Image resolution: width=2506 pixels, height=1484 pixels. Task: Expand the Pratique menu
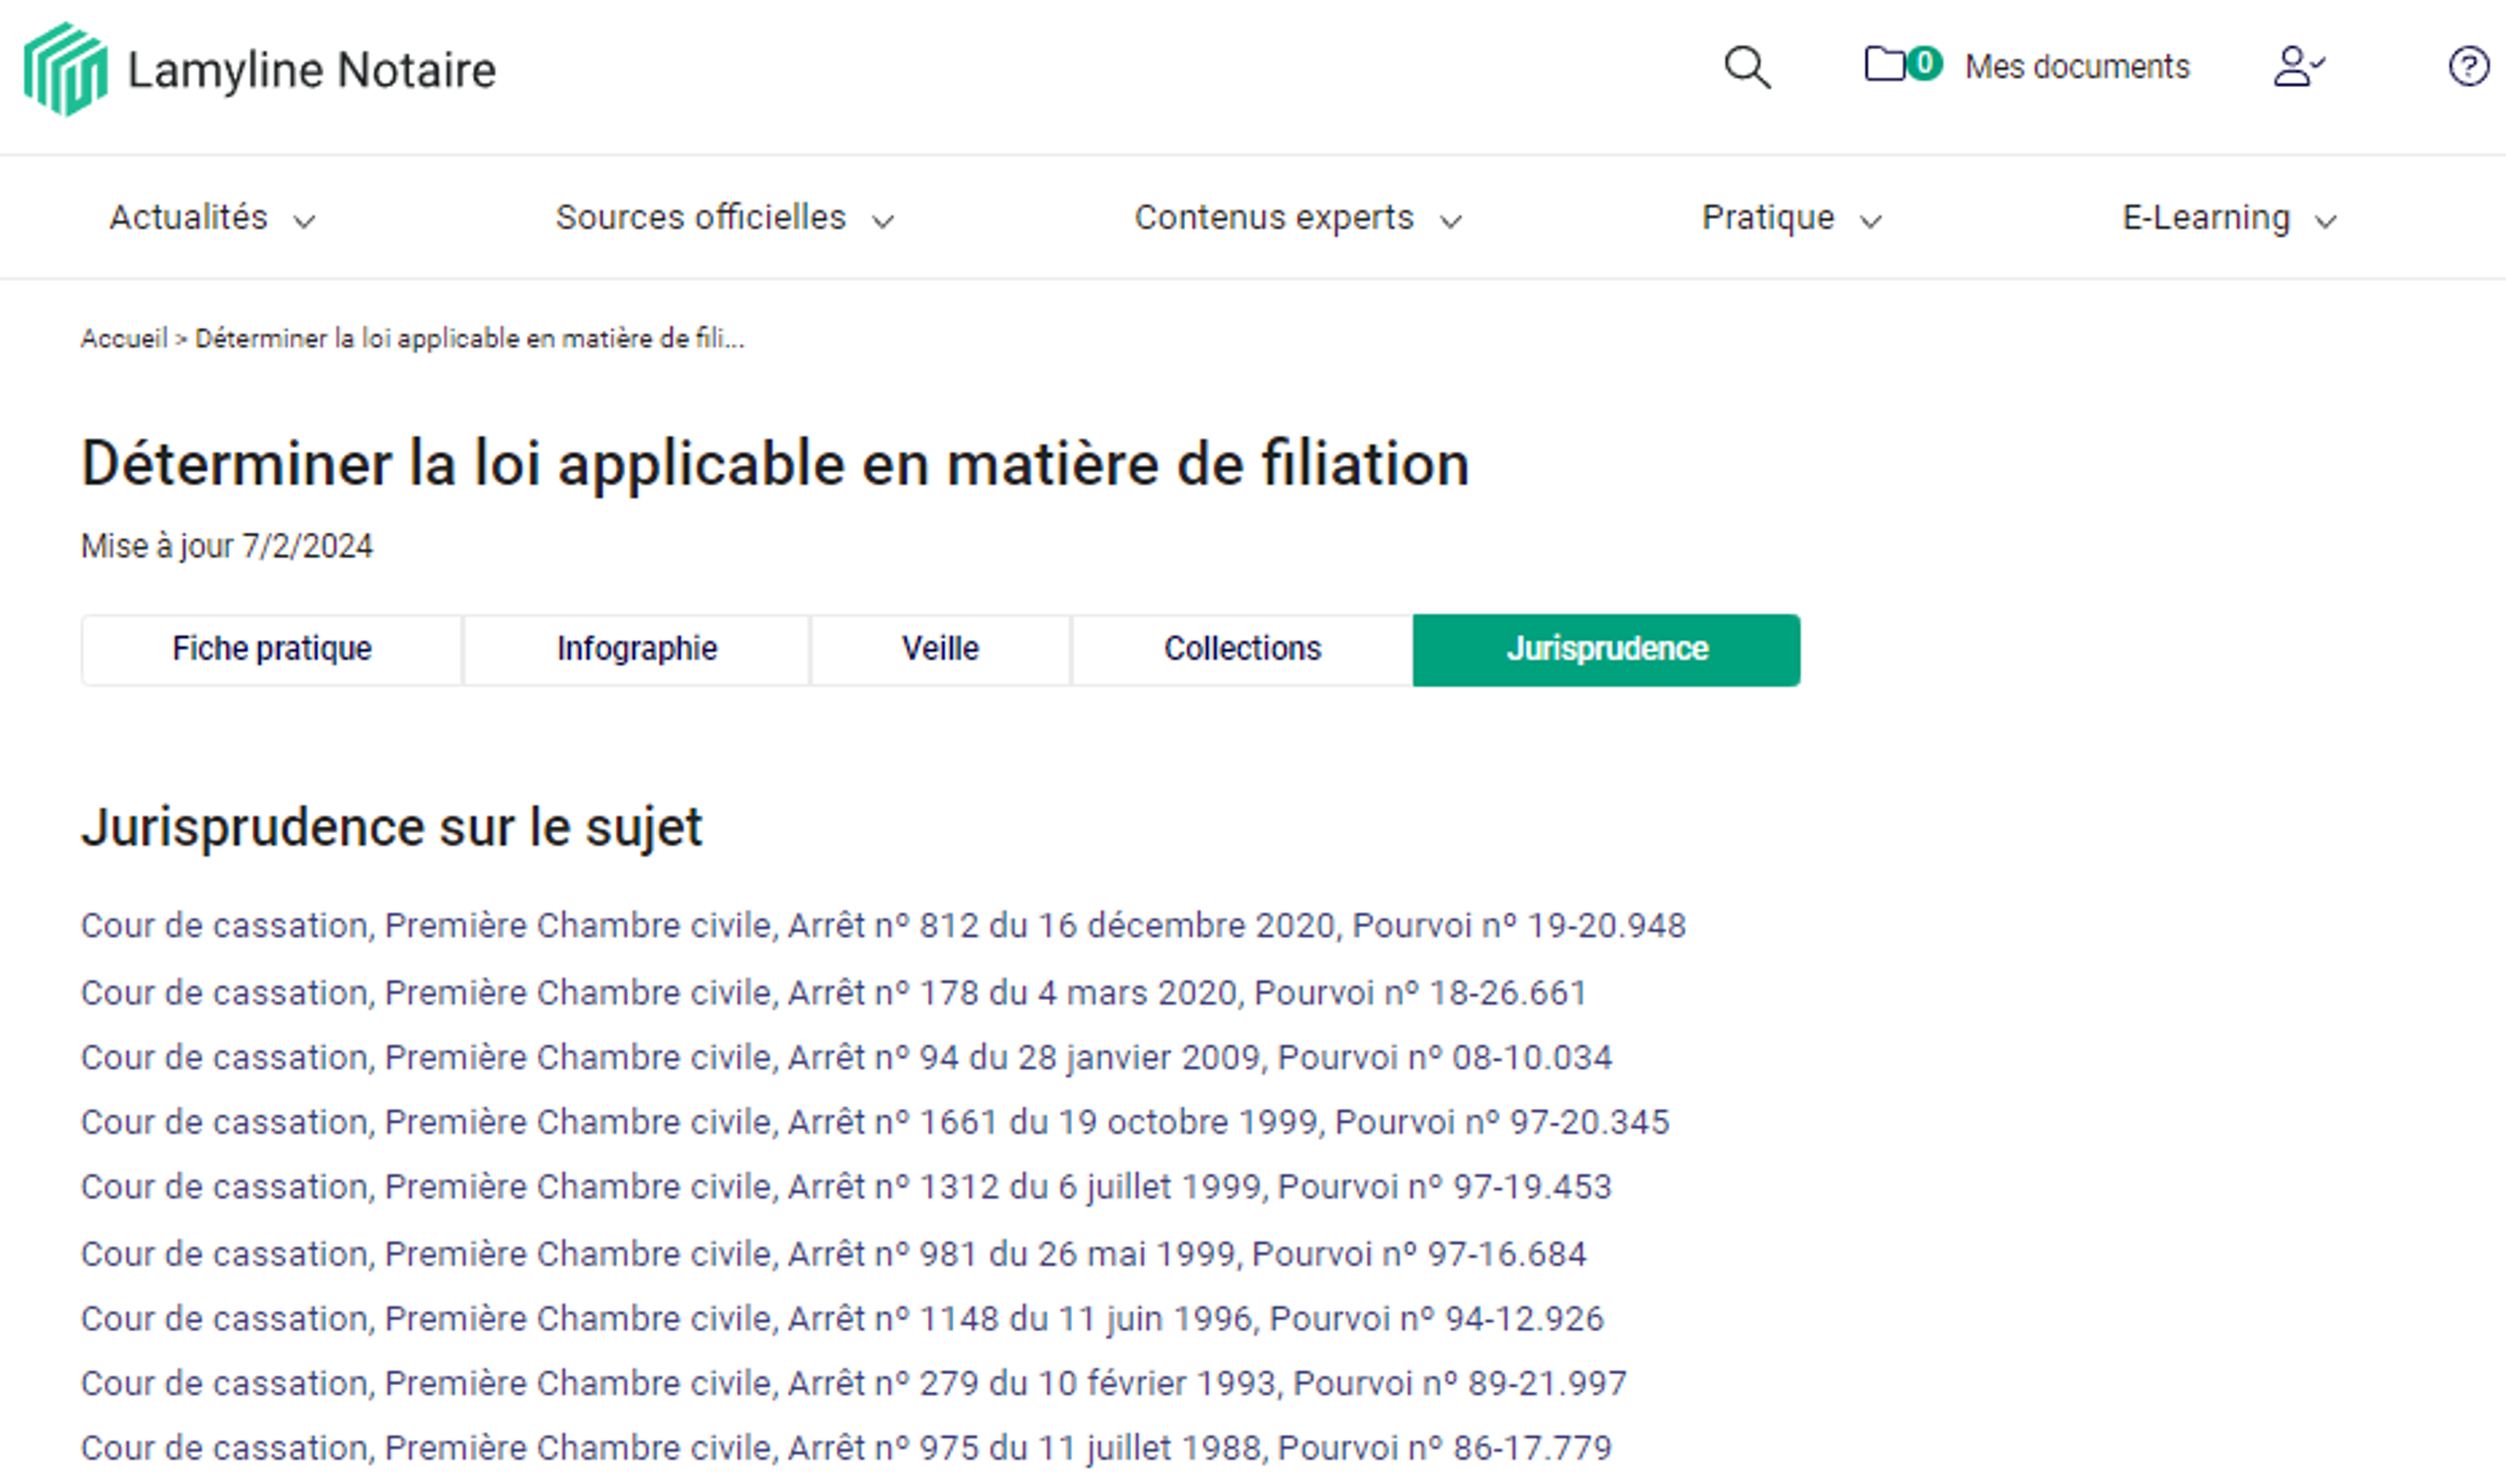click(1790, 217)
